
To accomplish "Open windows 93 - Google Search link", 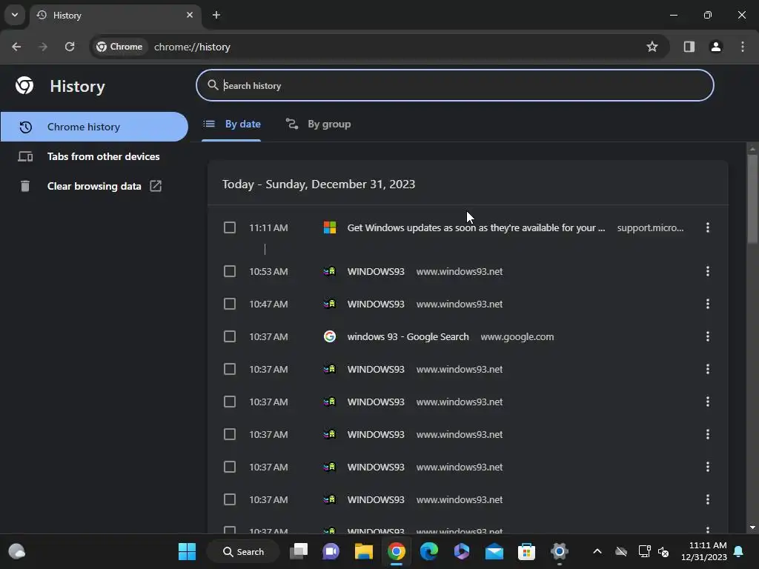I will coord(408,337).
